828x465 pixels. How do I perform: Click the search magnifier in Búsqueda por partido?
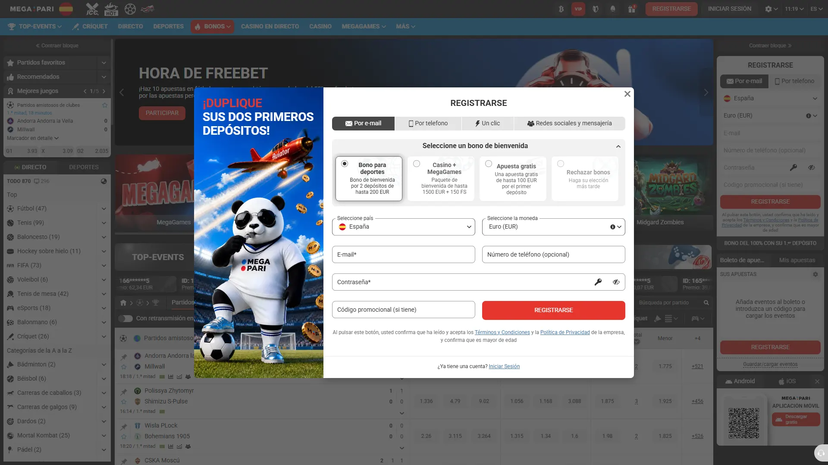pyautogui.click(x=706, y=303)
